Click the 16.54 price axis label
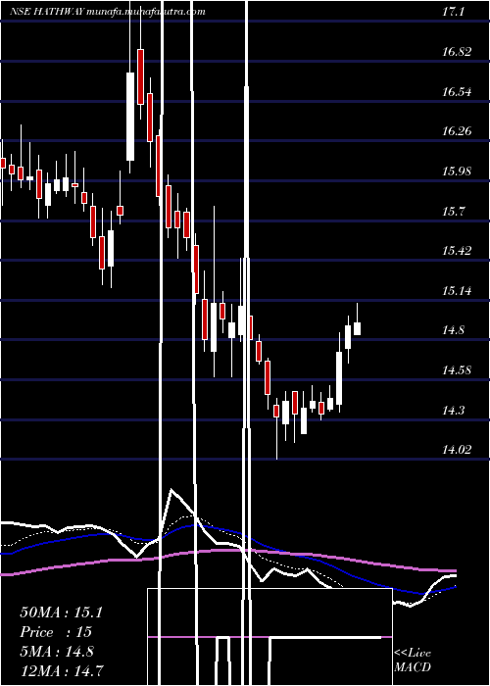This screenshot has width=490, height=686. coord(457,92)
